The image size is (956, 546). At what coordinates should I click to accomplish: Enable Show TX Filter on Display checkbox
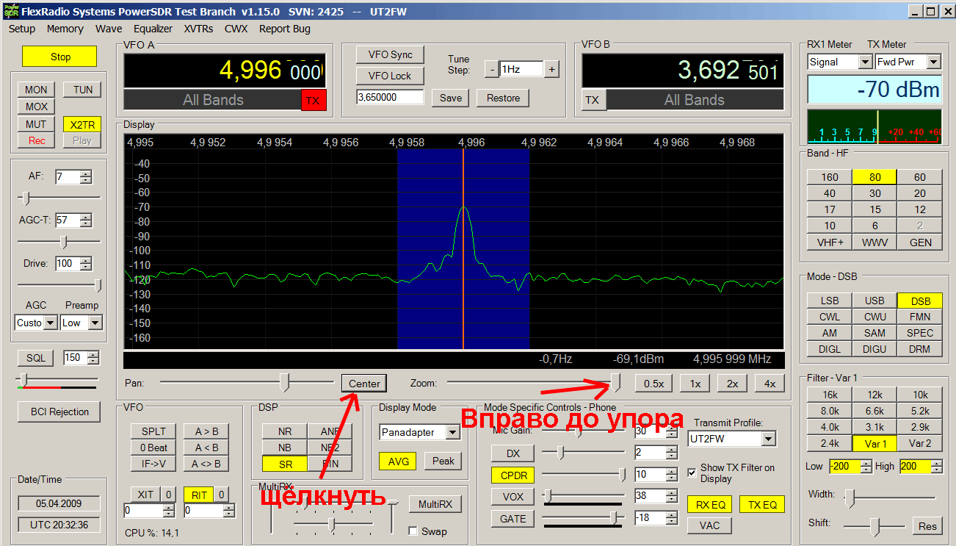pos(692,473)
